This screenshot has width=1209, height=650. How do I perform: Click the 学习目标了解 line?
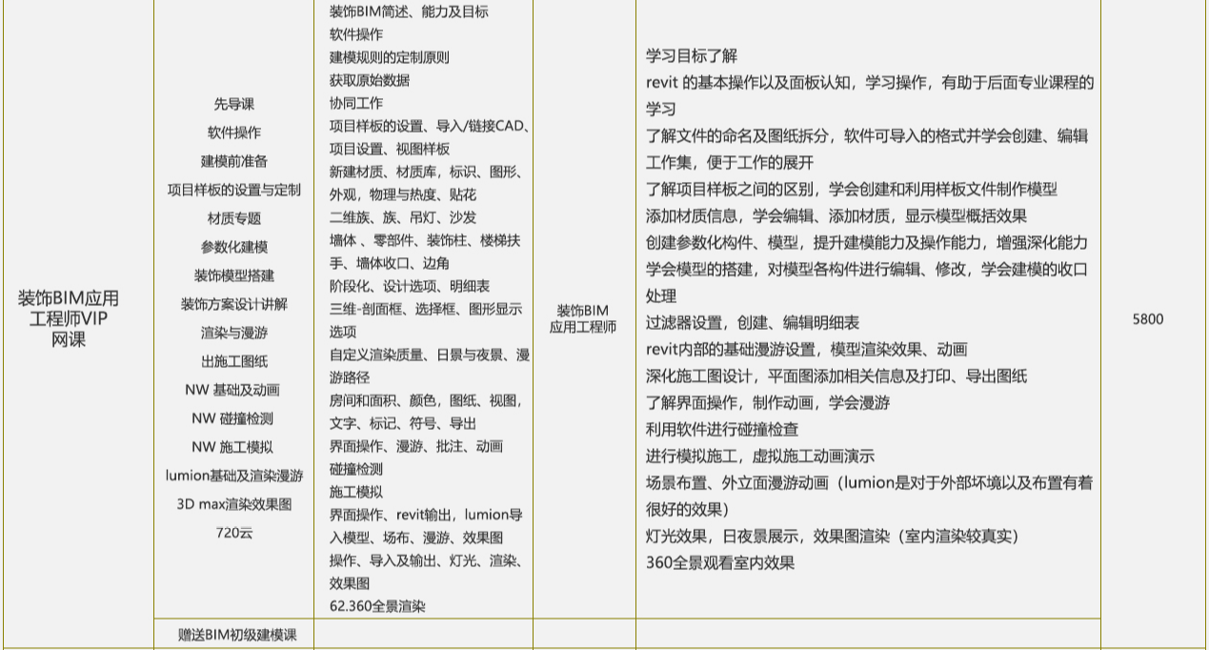(692, 56)
